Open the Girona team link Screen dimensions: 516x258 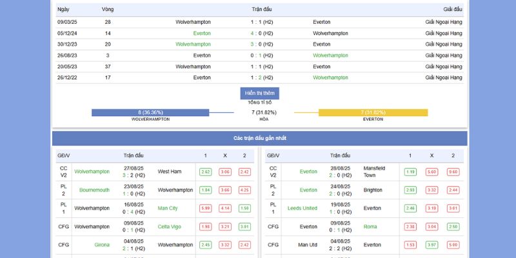(x=101, y=244)
